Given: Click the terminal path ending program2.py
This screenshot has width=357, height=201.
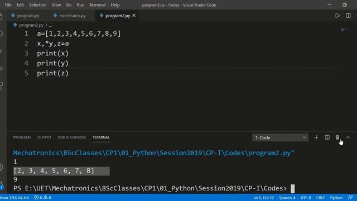Looking at the screenshot, I should [x=153, y=153].
